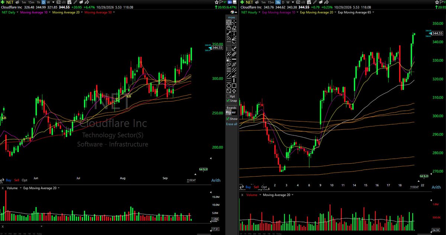
Task: Select the horizontal line drawing tool
Action: point(234,59)
